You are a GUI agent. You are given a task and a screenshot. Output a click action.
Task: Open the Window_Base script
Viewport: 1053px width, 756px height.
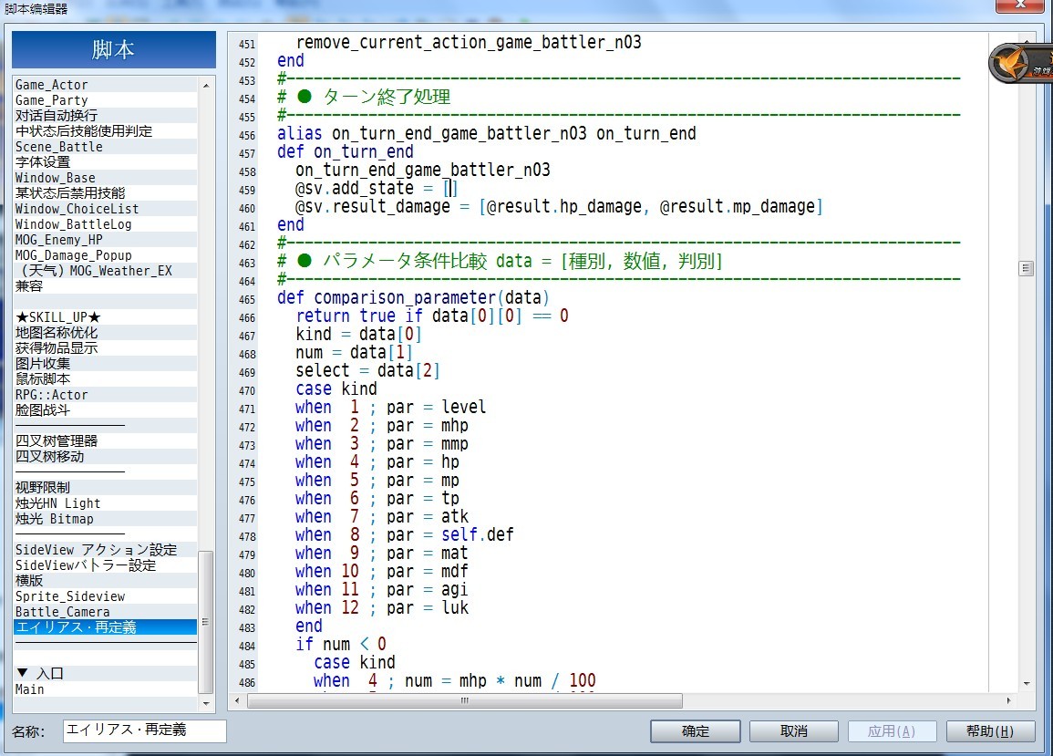[x=106, y=178]
